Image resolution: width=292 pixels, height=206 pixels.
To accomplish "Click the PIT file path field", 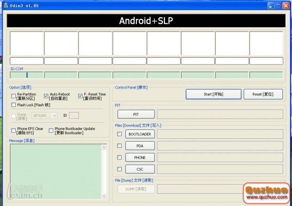I will pos(220,114).
